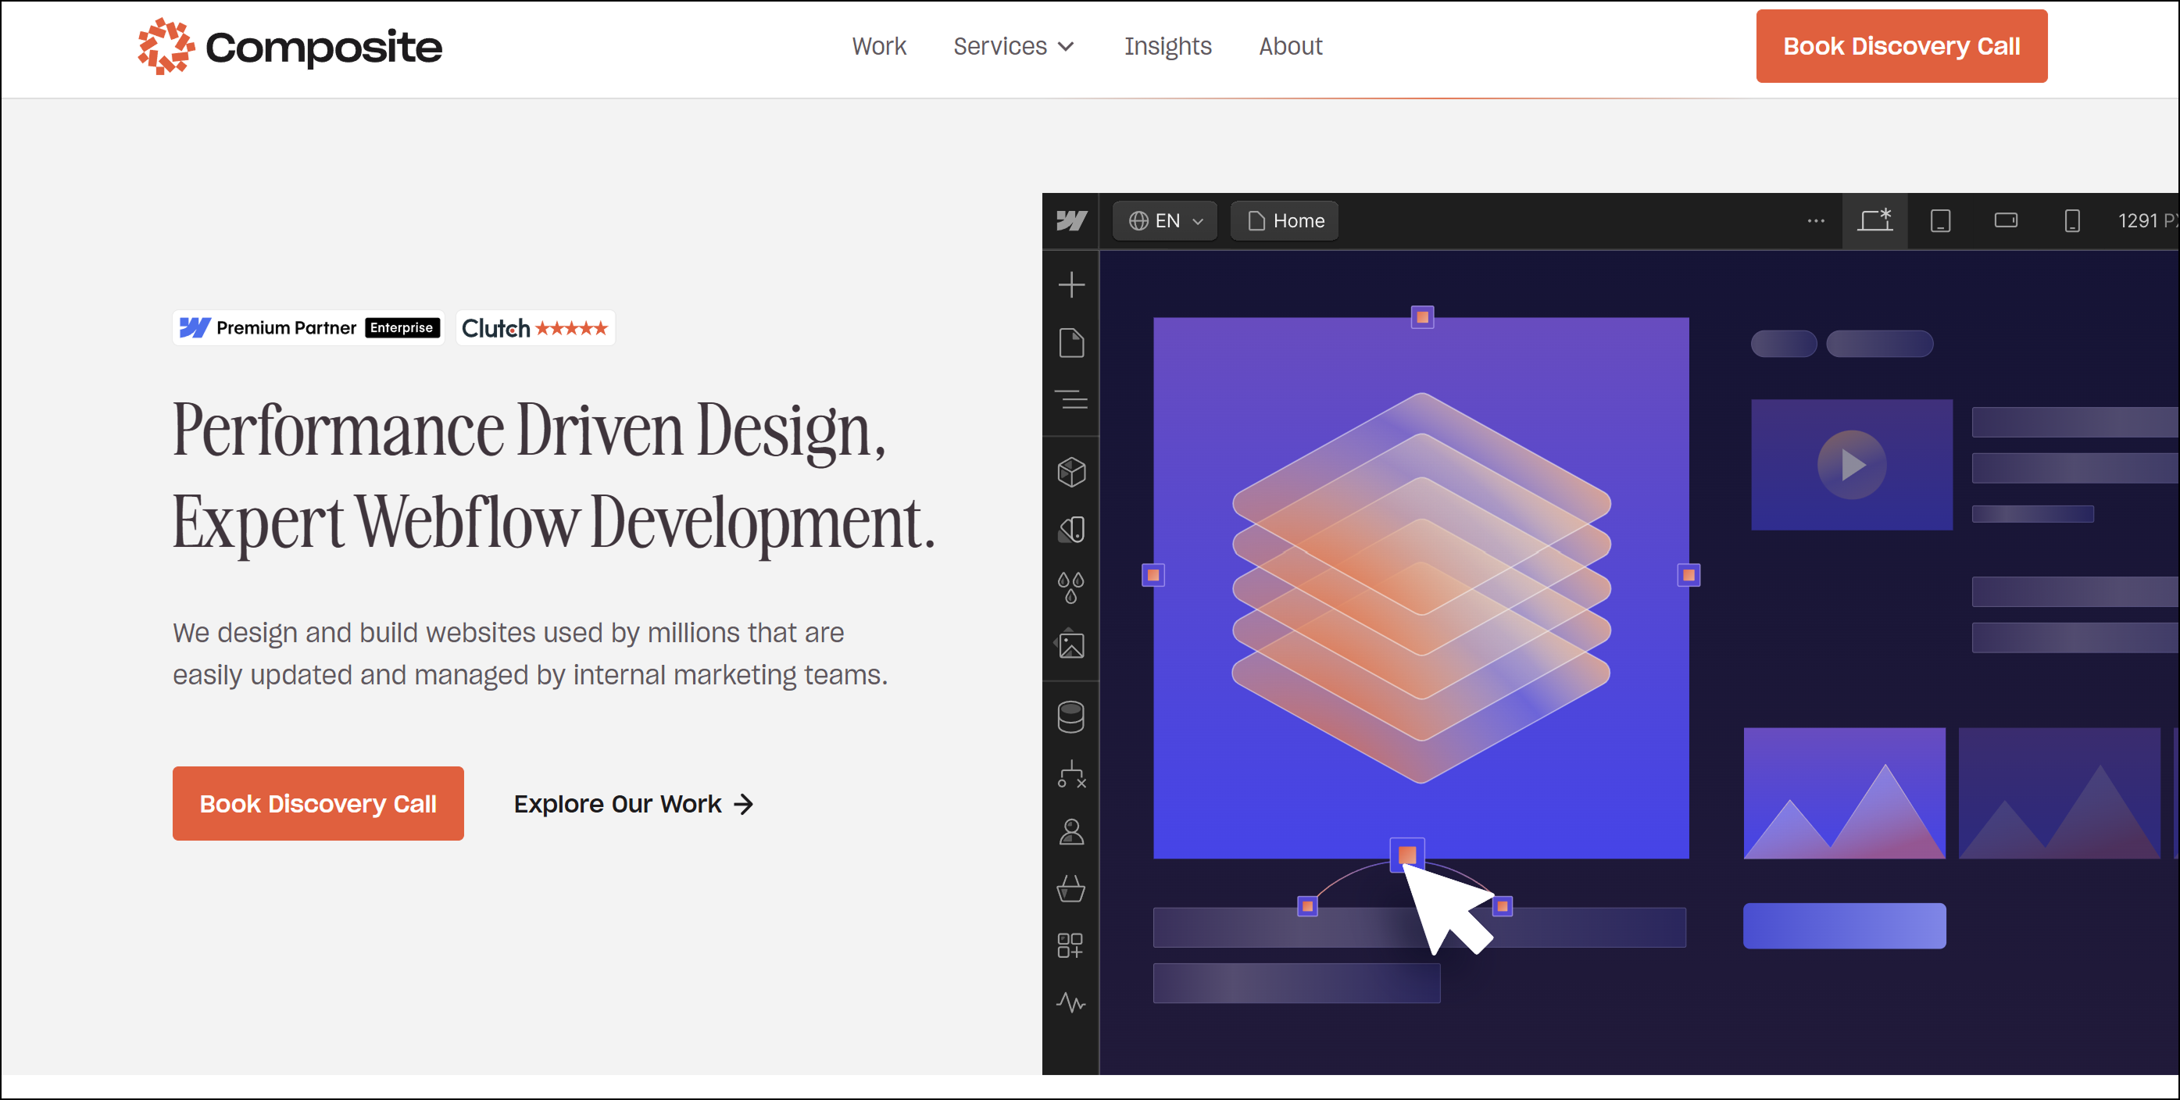Open the Assets image panel icon
Screen dimensions: 2180x1100
(x=1070, y=645)
